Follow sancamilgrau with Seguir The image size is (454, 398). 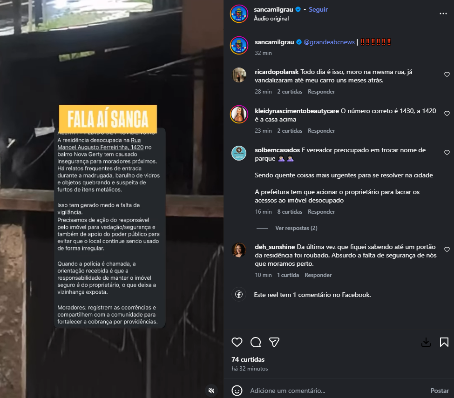318,10
